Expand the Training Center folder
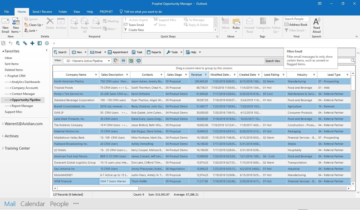Screen dimensions: 360x210 pyautogui.click(x=3, y=148)
